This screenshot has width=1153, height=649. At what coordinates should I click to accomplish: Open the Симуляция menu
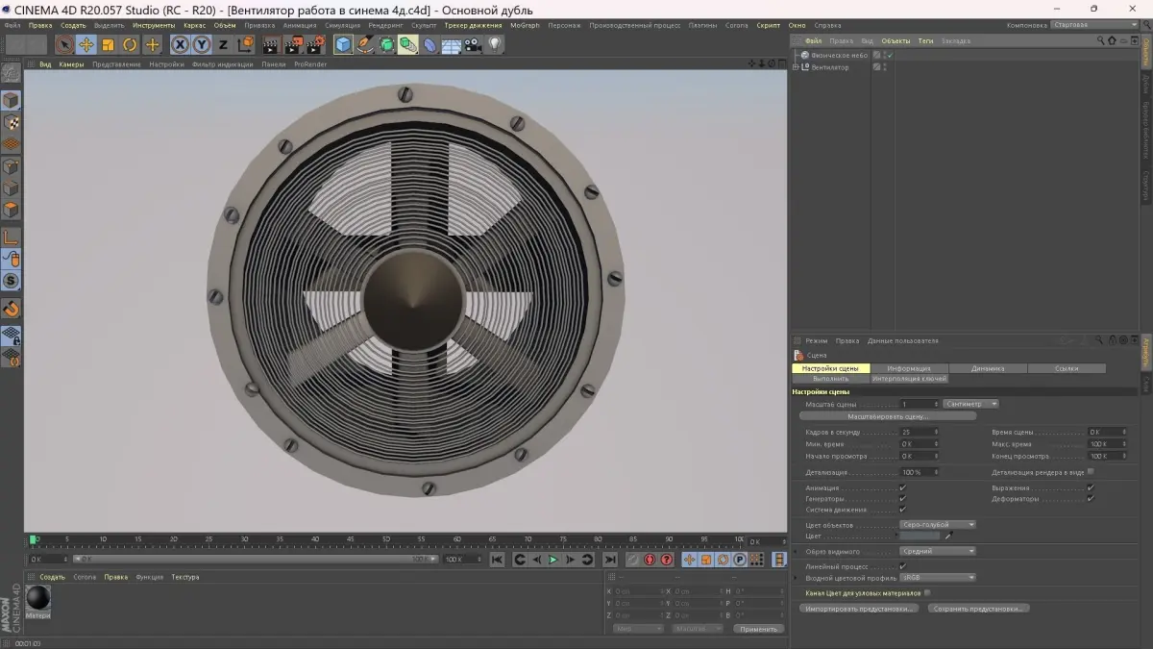[343, 25]
